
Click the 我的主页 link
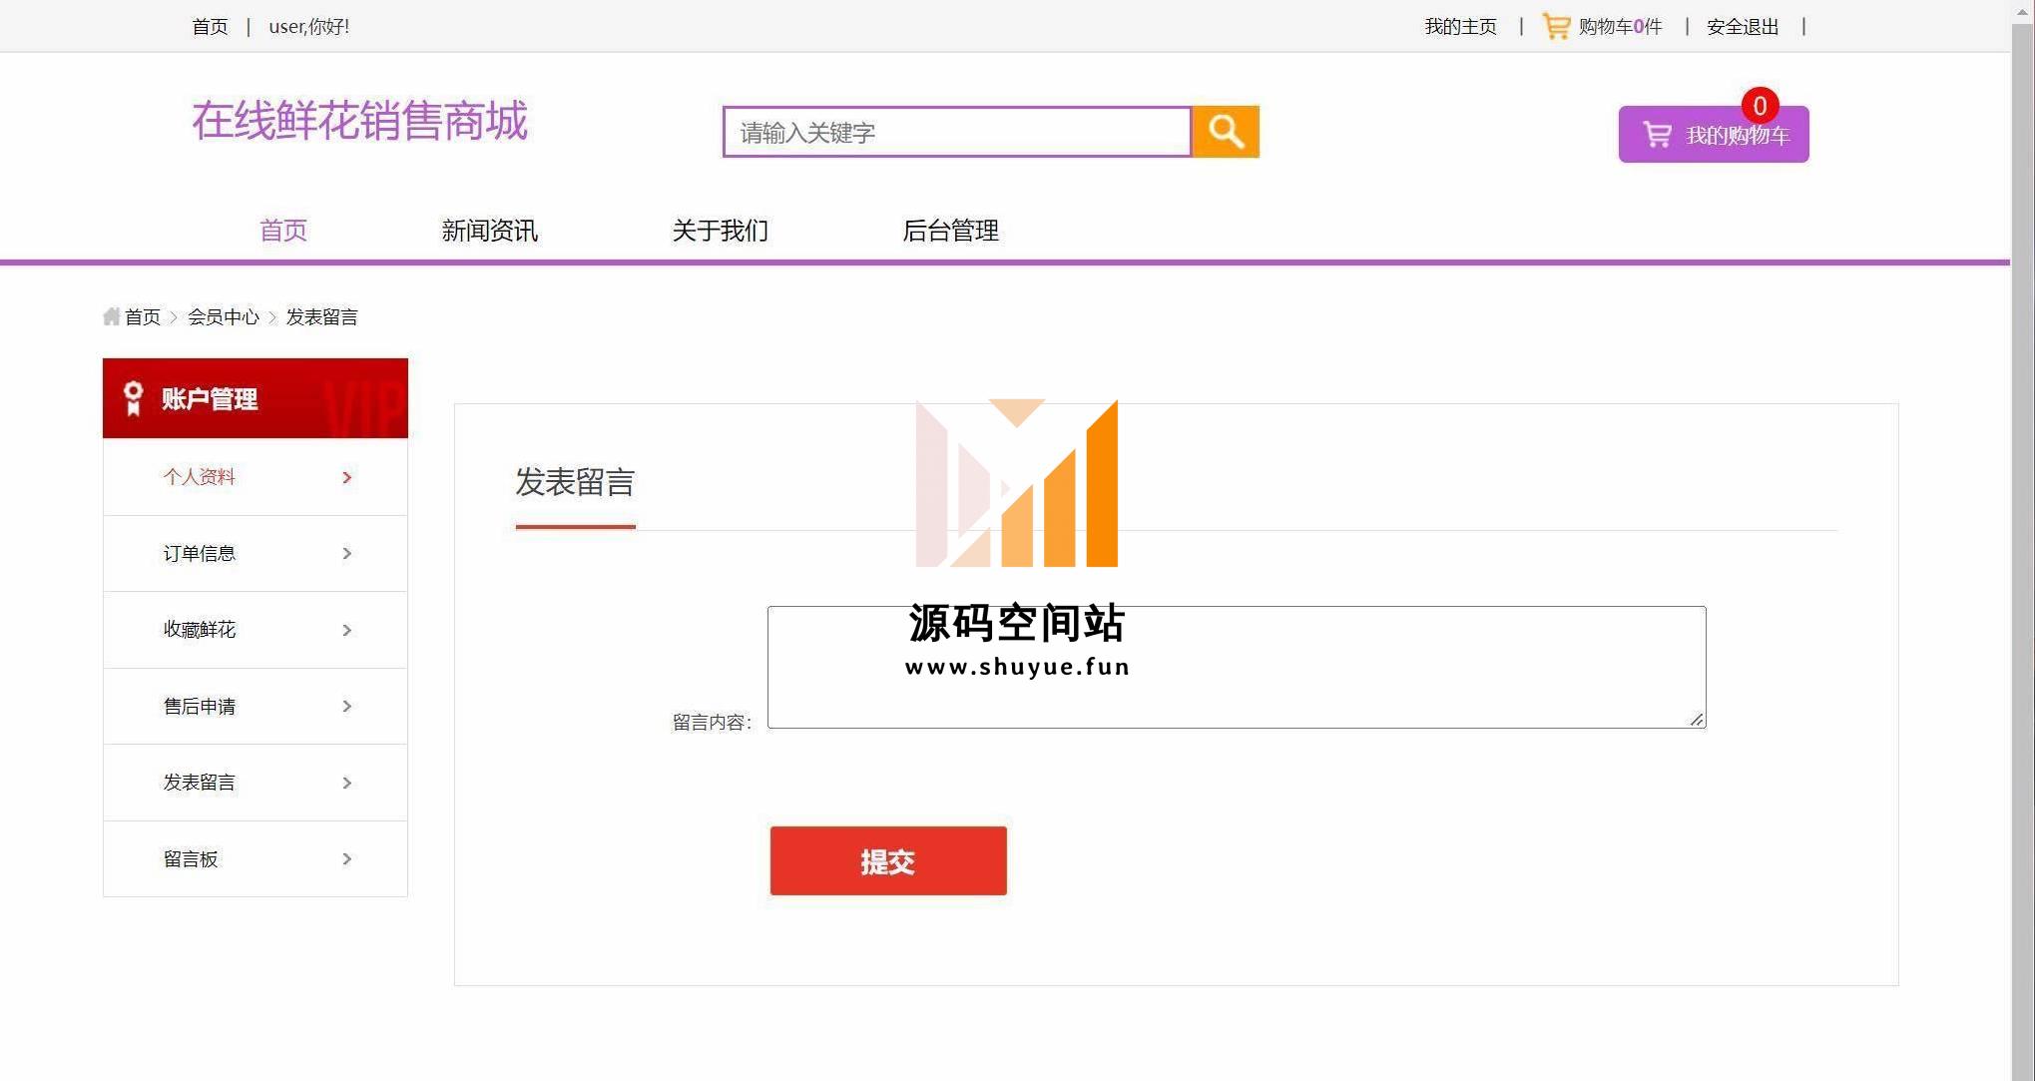click(x=1460, y=26)
